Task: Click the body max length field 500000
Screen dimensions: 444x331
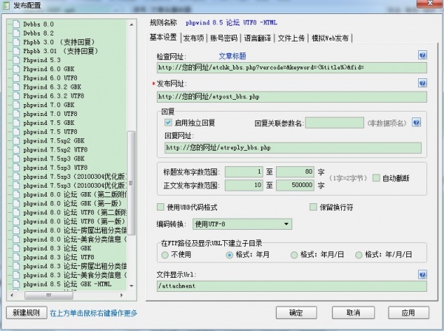Action: point(295,185)
